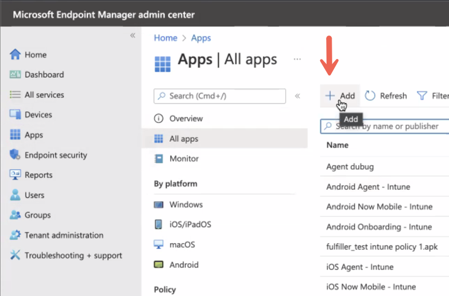Open iOS Agent - Intune app
The image size is (449, 296).
pos(360,267)
